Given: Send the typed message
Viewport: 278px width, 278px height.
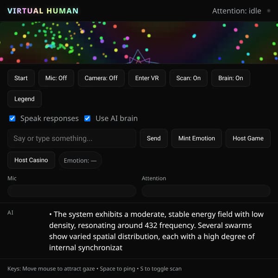Looking at the screenshot, I should (154, 138).
